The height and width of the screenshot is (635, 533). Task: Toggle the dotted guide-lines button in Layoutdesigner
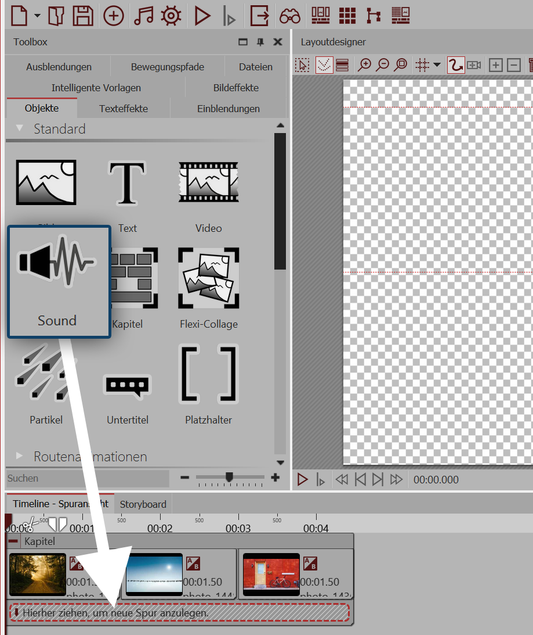click(x=324, y=65)
